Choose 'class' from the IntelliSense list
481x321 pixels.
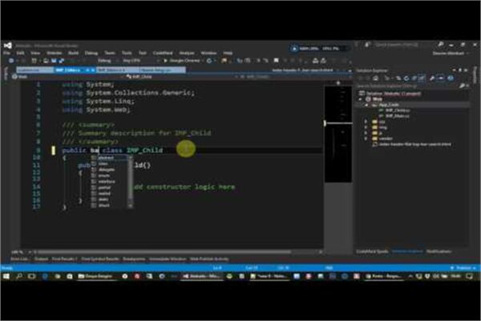[x=103, y=163]
